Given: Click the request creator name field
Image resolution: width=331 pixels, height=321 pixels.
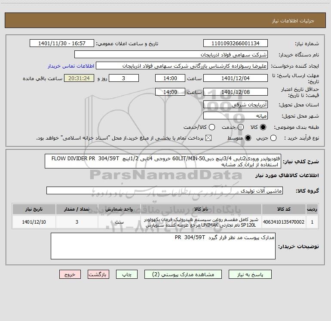Looking at the screenshot, I should tap(182, 66).
